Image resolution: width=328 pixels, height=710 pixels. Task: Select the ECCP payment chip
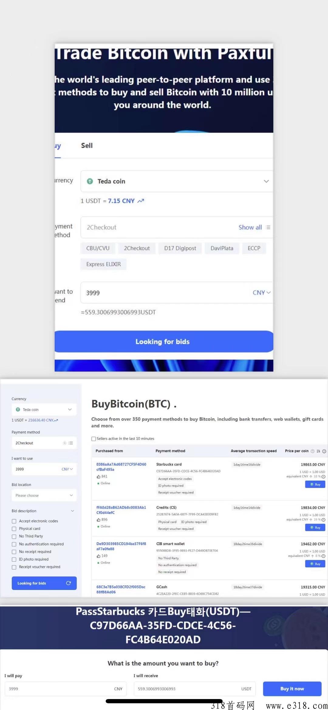254,248
